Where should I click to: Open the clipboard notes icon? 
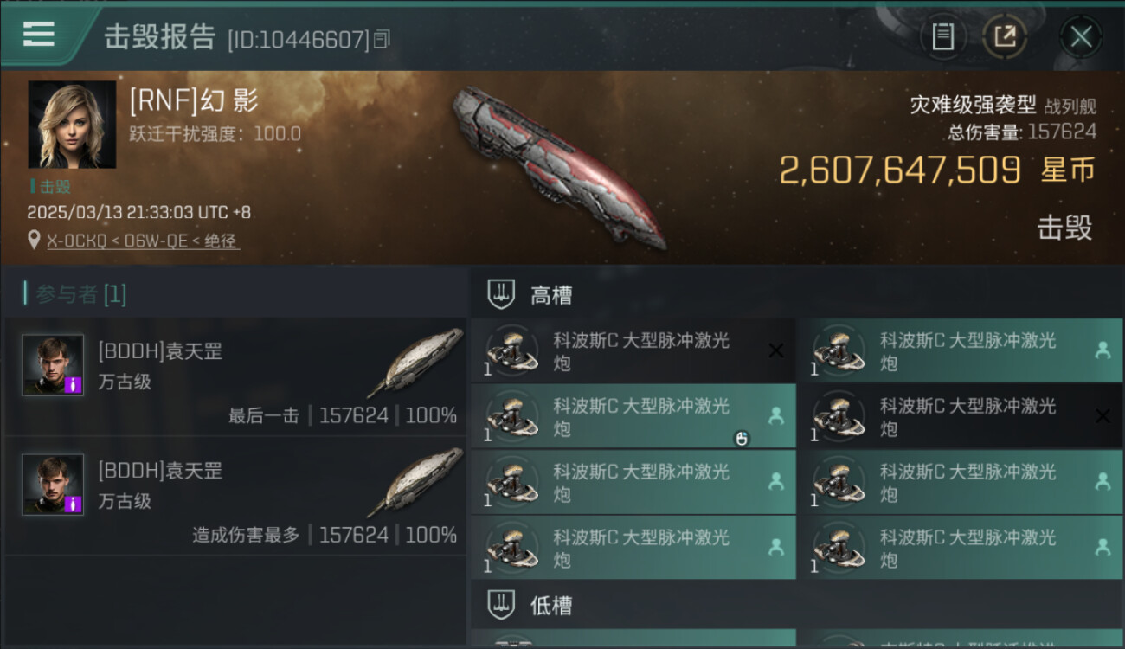(x=942, y=36)
